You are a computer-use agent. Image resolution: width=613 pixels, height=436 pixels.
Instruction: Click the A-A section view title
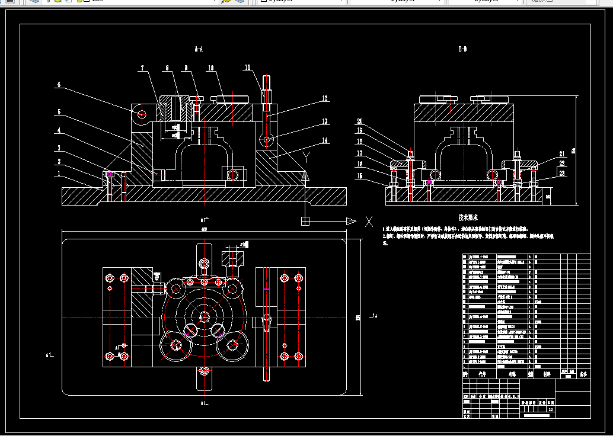199,49
